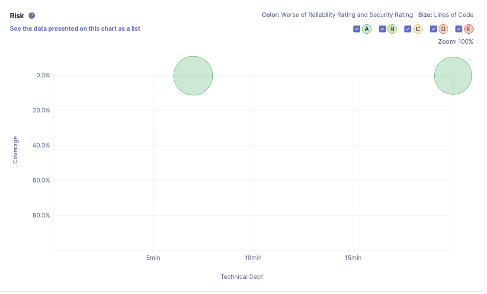Open the chart data as a list link
Image resolution: width=487 pixels, height=294 pixels.
75,29
